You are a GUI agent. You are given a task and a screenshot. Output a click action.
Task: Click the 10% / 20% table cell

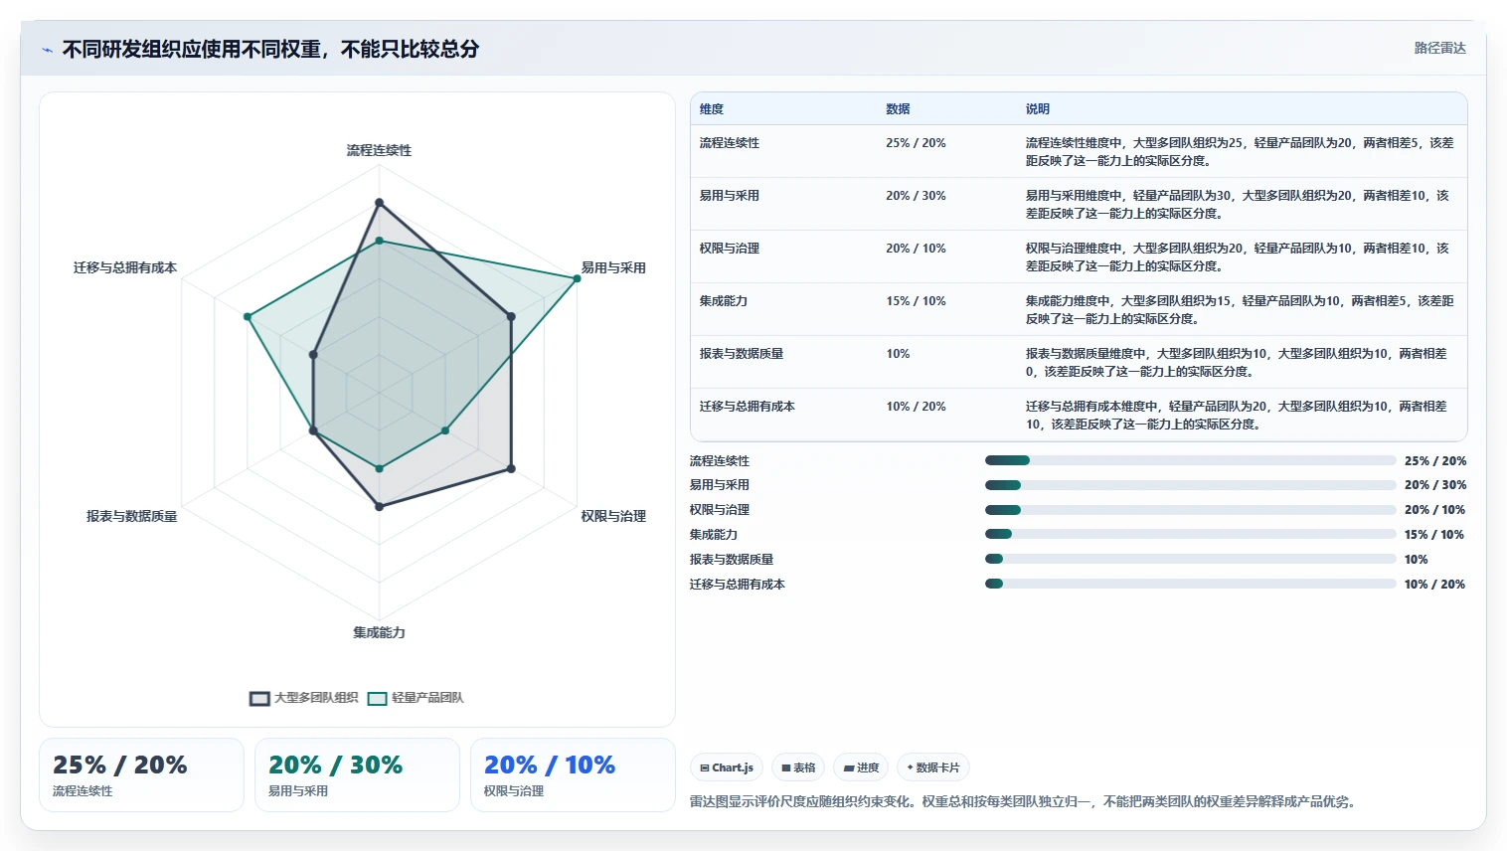pyautogui.click(x=916, y=407)
